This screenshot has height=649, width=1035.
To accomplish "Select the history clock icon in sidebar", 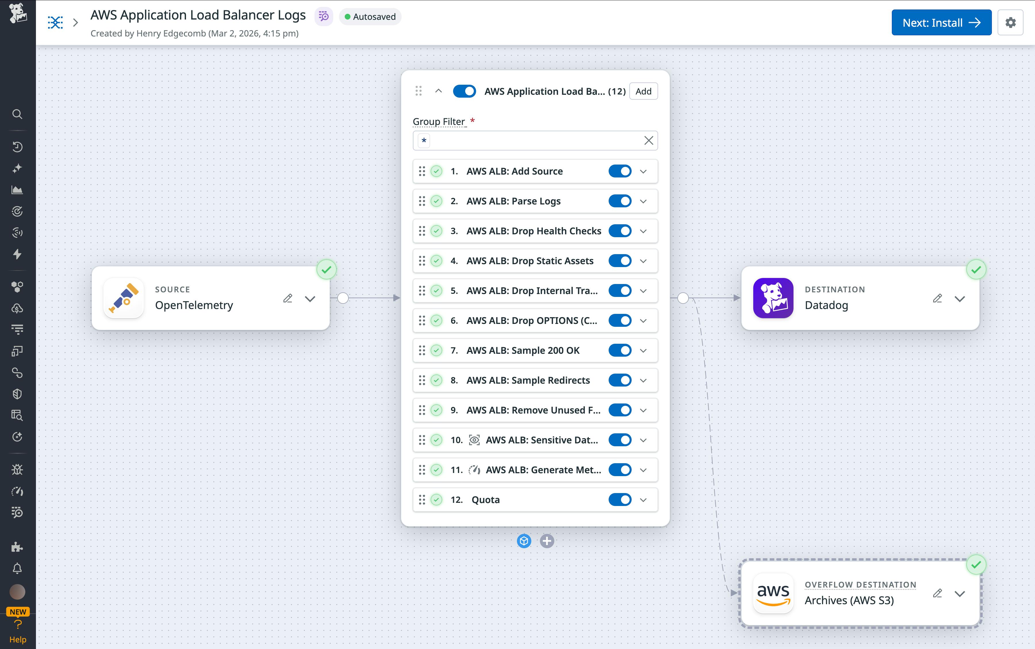I will coord(17,146).
